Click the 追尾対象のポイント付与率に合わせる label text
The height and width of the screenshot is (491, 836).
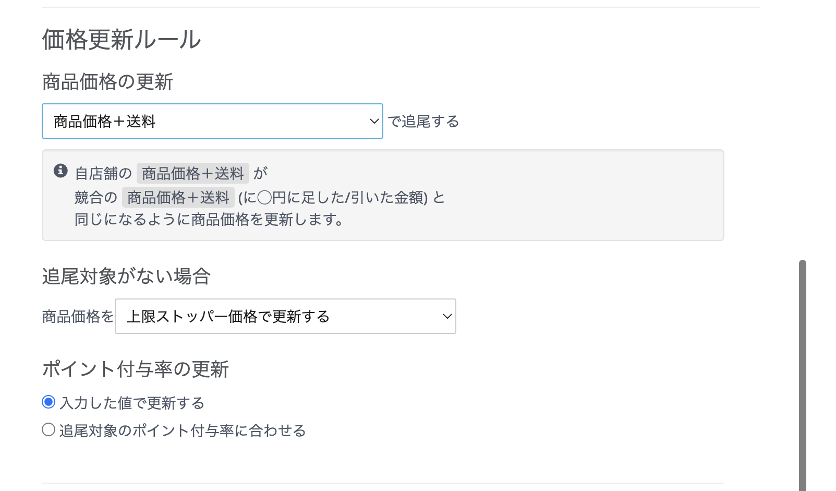[x=183, y=430]
